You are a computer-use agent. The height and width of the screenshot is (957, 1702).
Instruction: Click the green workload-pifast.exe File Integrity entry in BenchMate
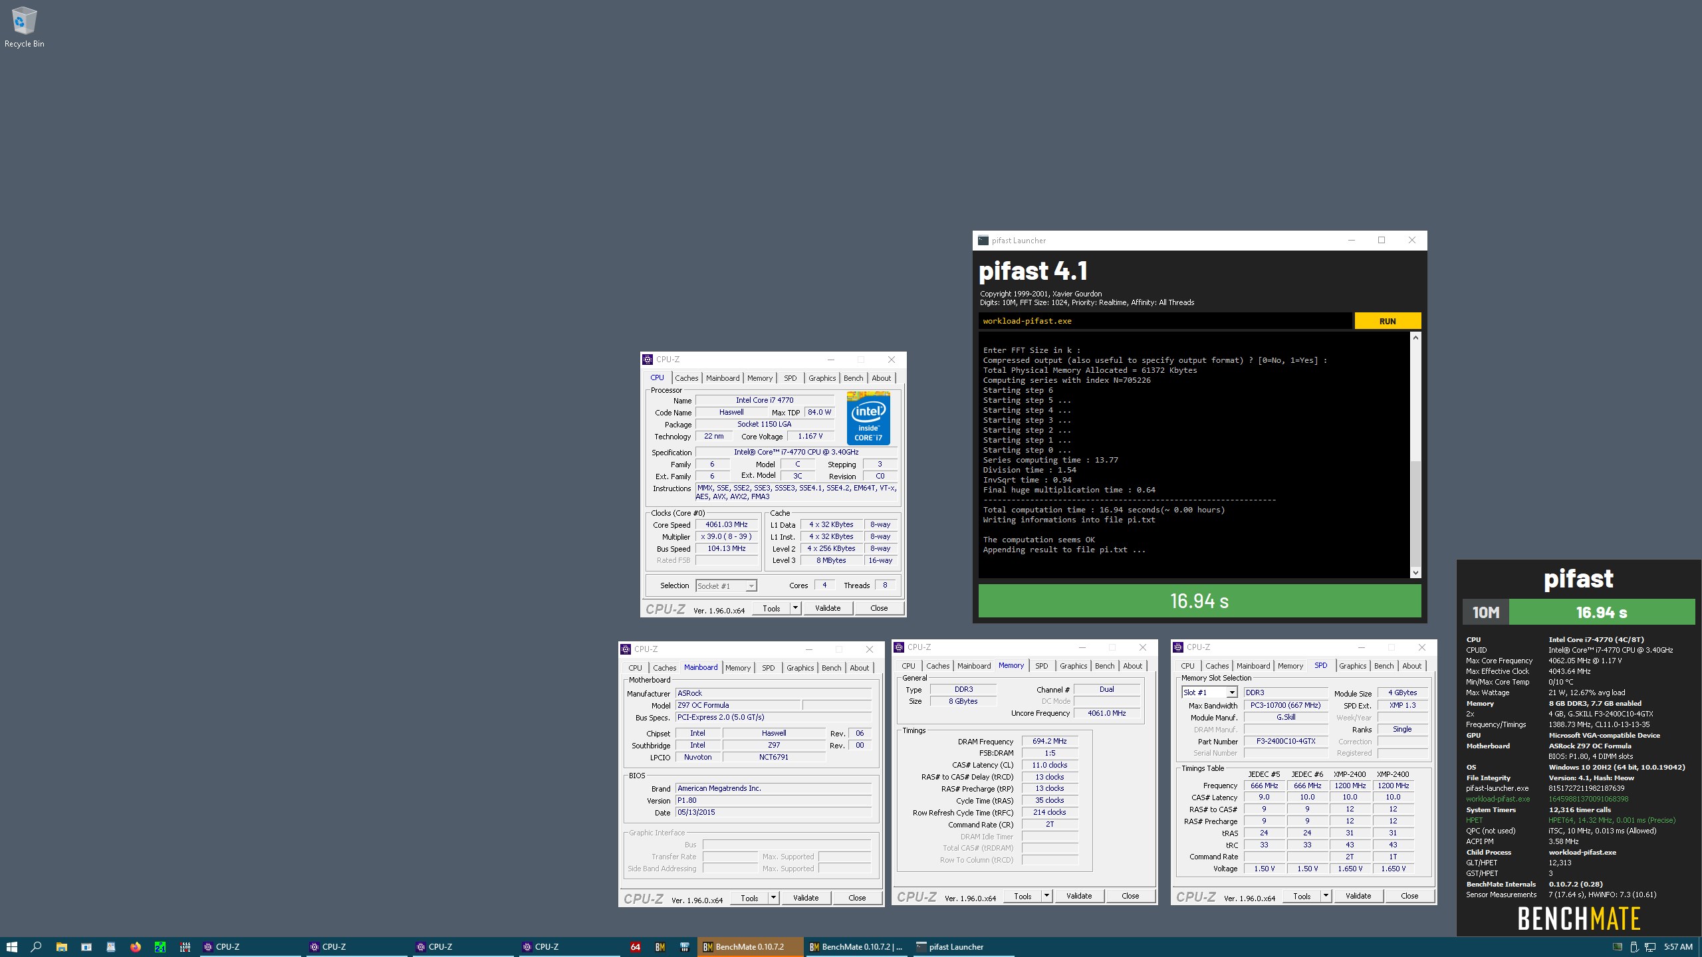coord(1498,799)
